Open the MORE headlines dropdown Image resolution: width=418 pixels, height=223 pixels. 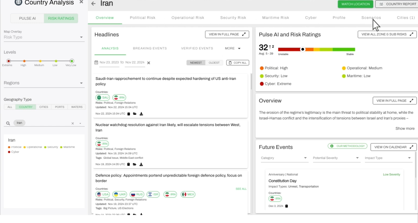point(233,48)
